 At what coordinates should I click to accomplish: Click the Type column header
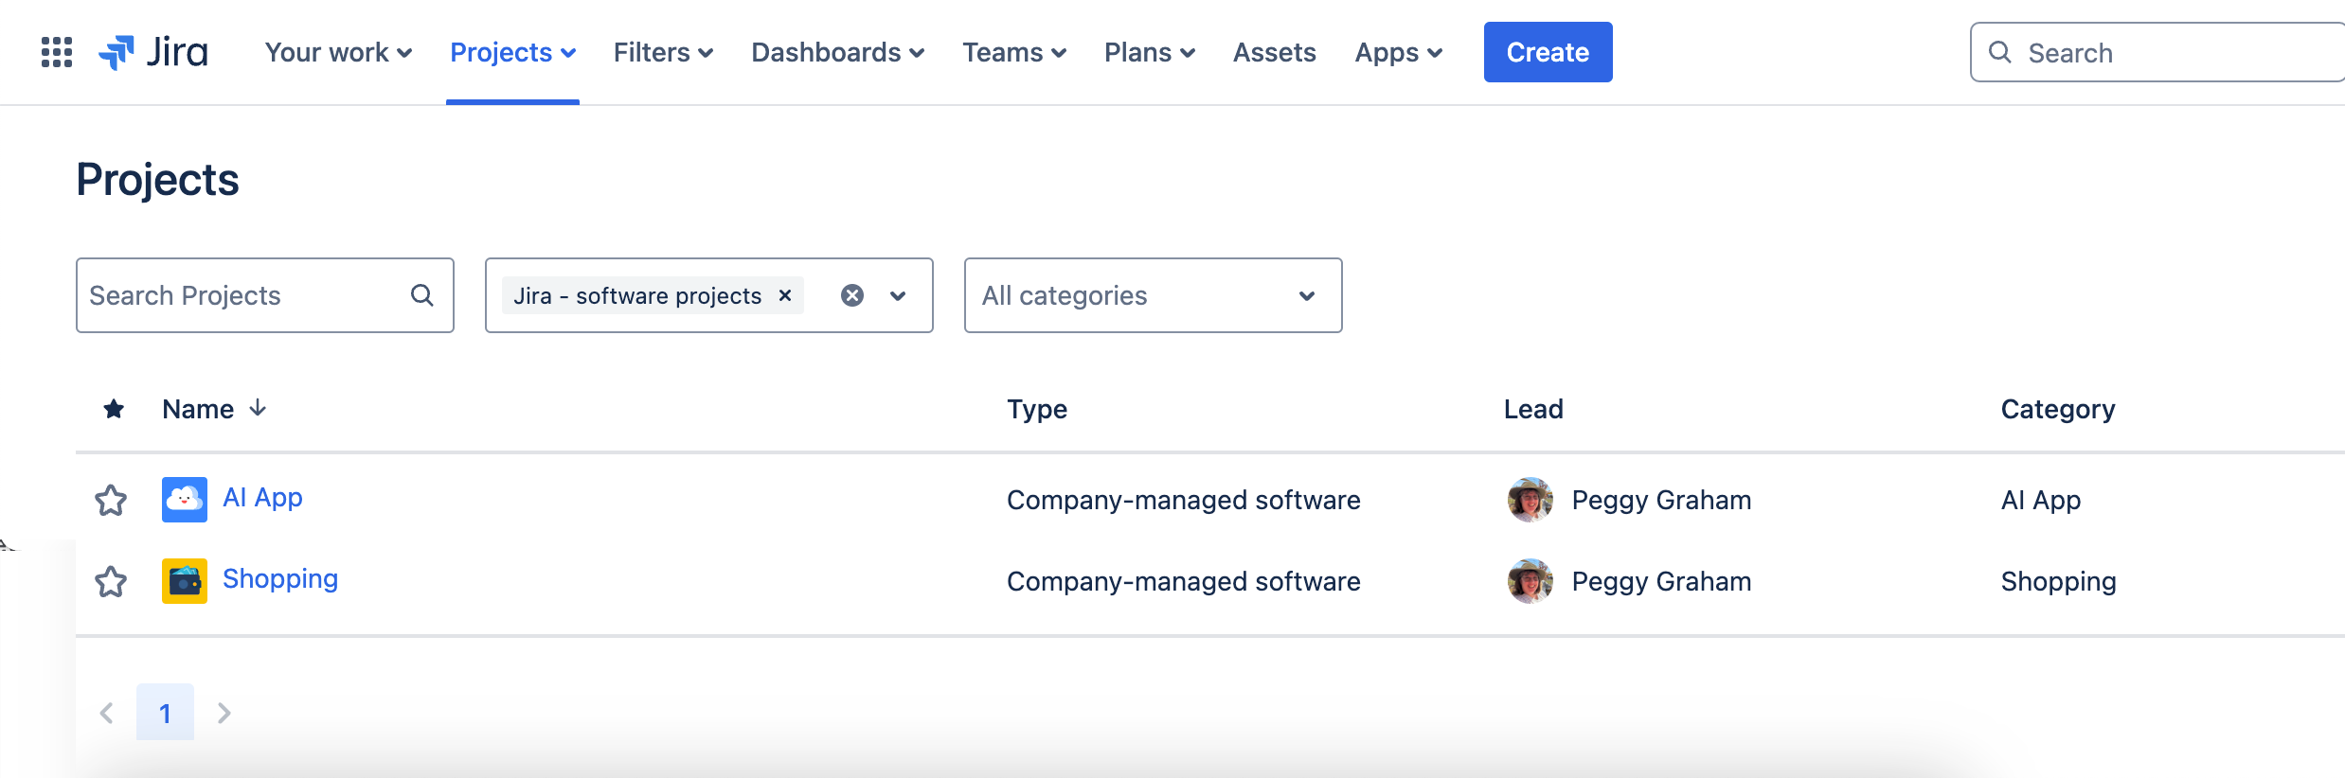coord(1037,409)
